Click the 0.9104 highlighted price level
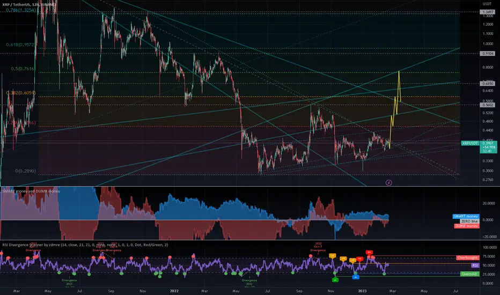This screenshot has height=295, width=500. tap(488, 54)
